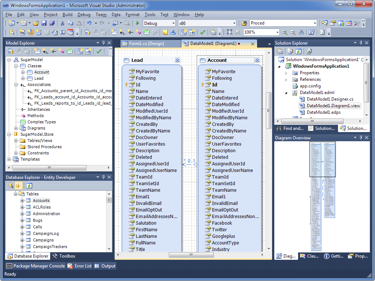Click the New Association arrow icon in main toolbar
Image resolution: width=375 pixels, height=281 pixels.
click(x=122, y=32)
